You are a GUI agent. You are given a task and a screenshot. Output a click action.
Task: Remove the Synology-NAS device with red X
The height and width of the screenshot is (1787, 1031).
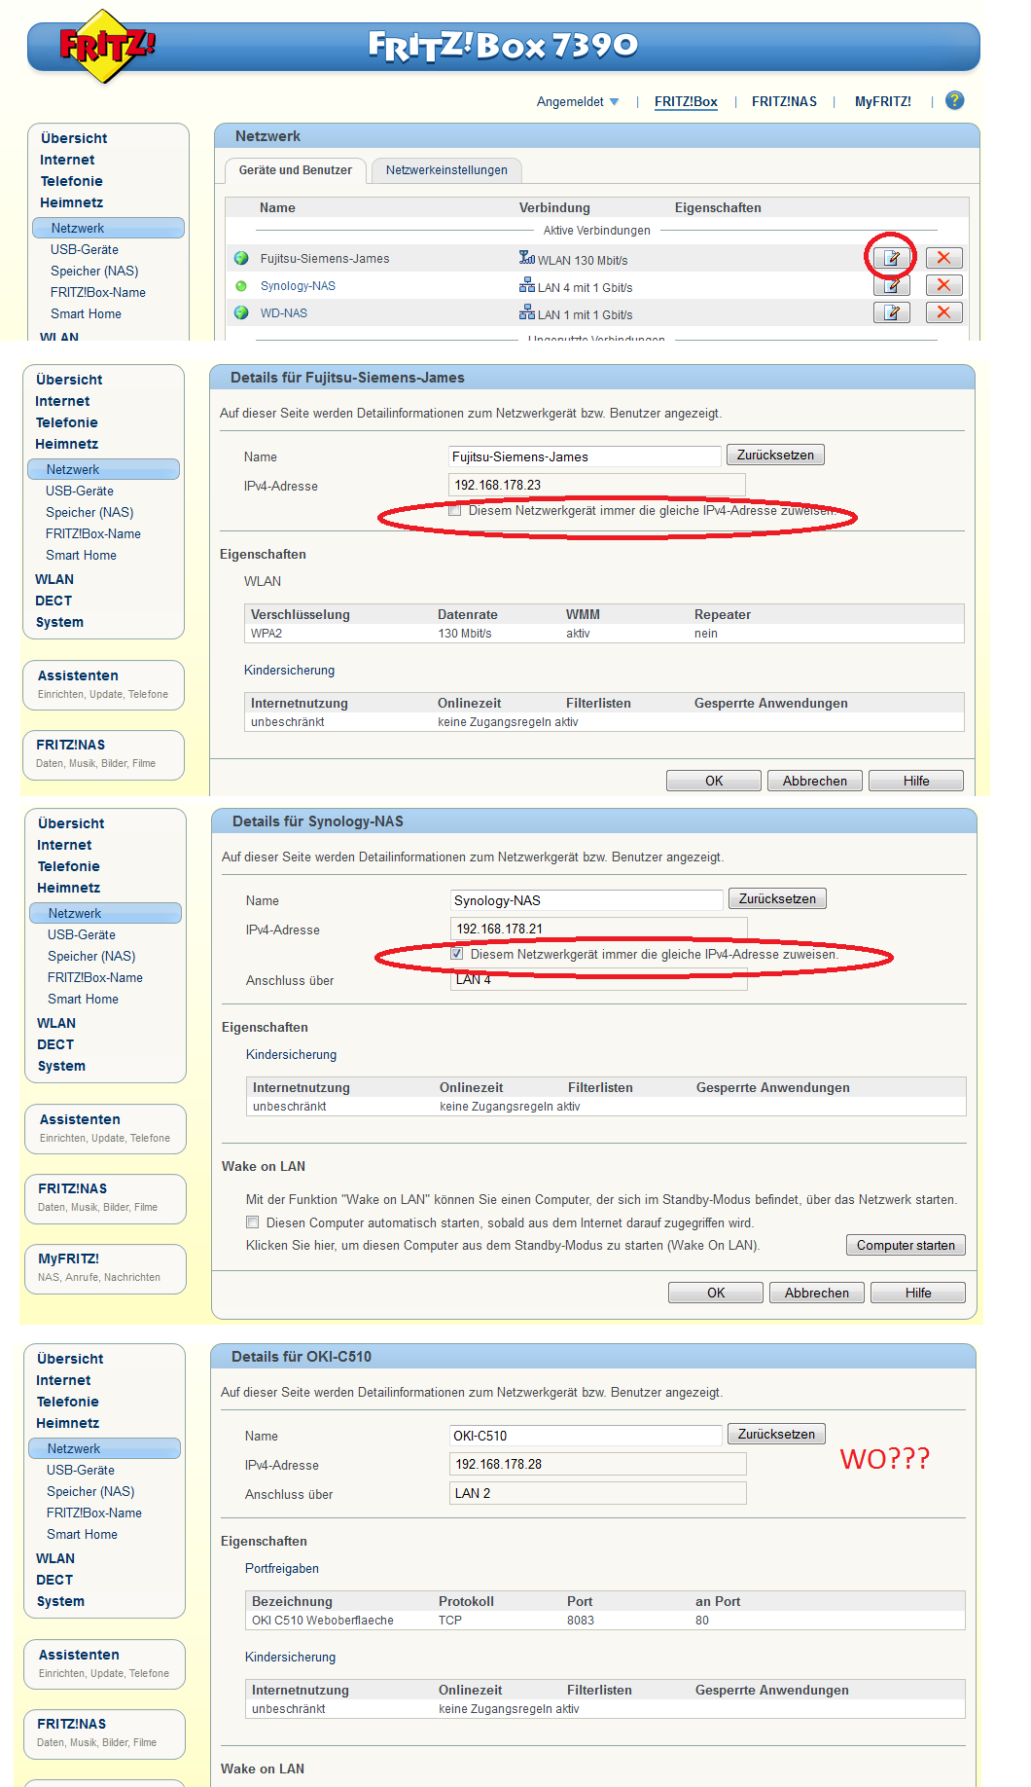click(x=943, y=285)
